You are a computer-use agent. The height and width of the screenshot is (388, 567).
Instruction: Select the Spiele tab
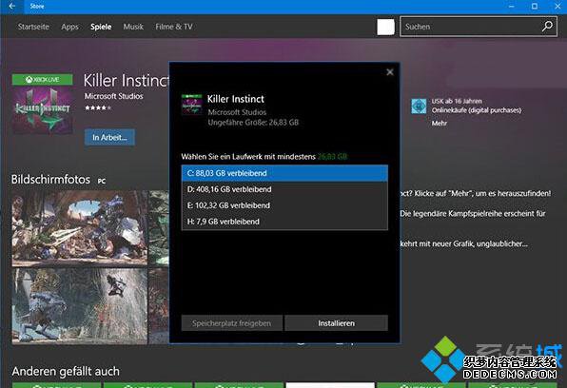[101, 27]
